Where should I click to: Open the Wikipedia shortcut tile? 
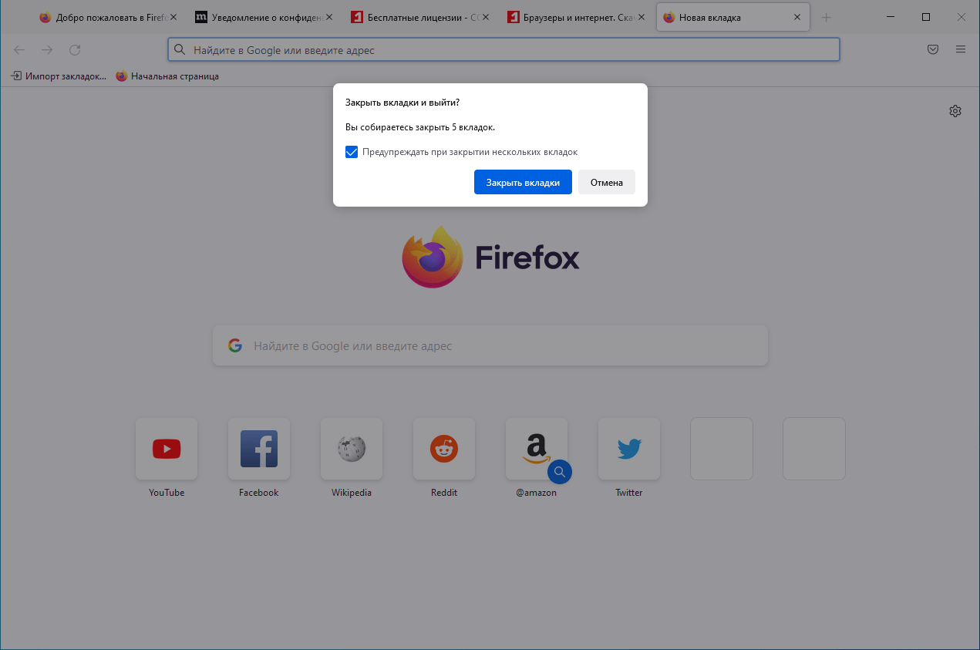tap(352, 449)
